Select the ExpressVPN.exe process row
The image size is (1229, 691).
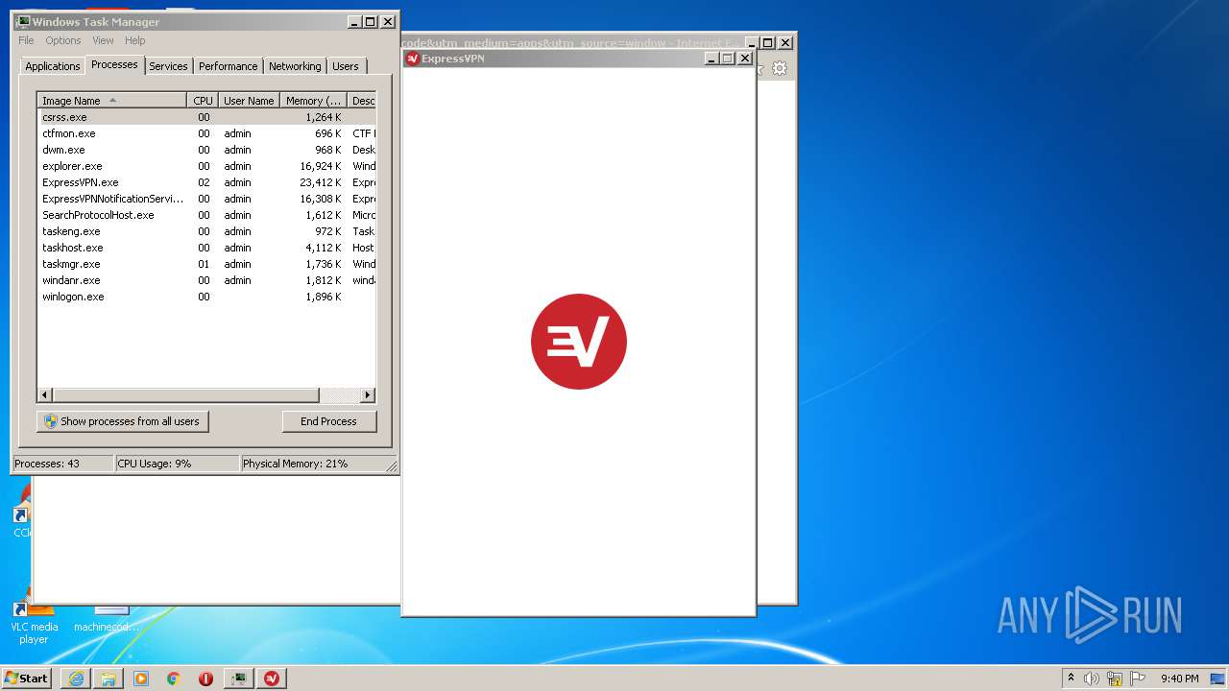(206, 182)
